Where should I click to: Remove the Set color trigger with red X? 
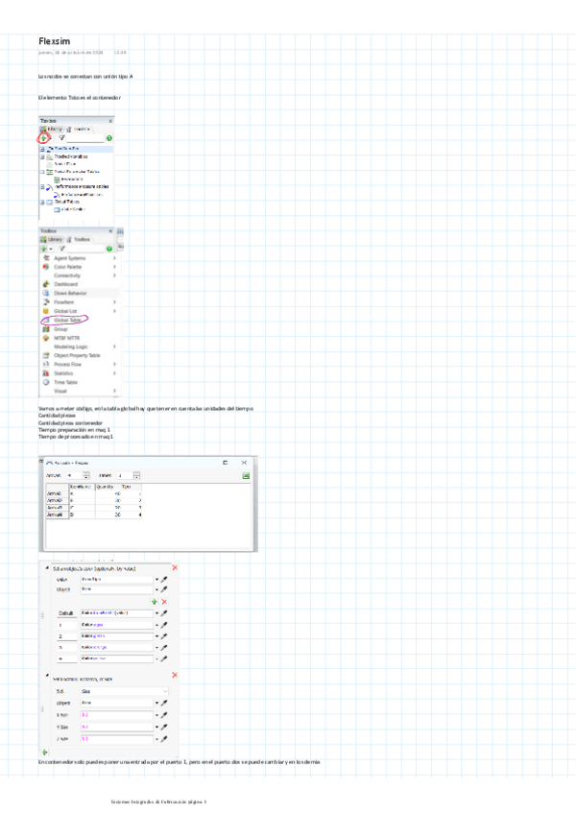pos(174,568)
